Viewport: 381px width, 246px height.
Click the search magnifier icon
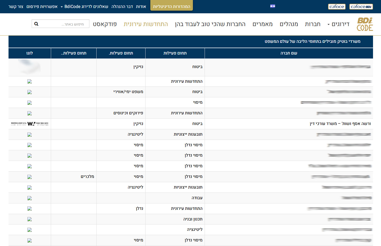36,24
